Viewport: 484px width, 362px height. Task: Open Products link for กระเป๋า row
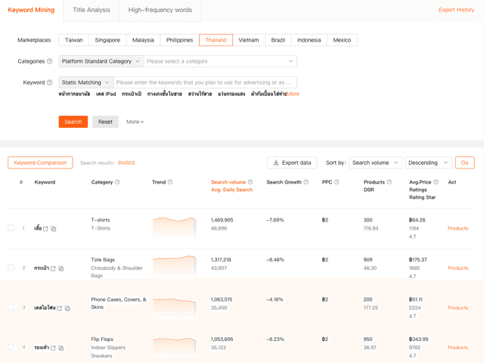point(458,268)
